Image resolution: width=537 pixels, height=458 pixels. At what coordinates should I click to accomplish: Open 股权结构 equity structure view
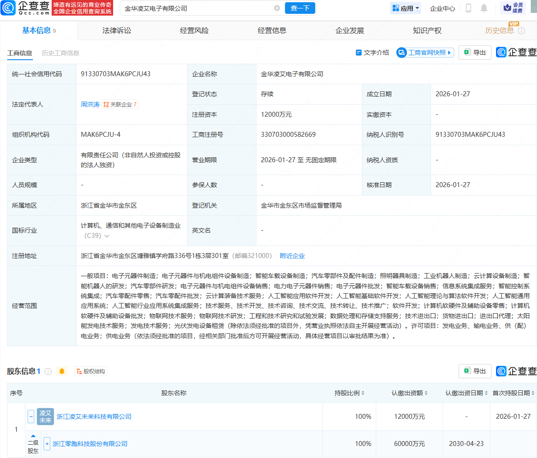[91, 371]
